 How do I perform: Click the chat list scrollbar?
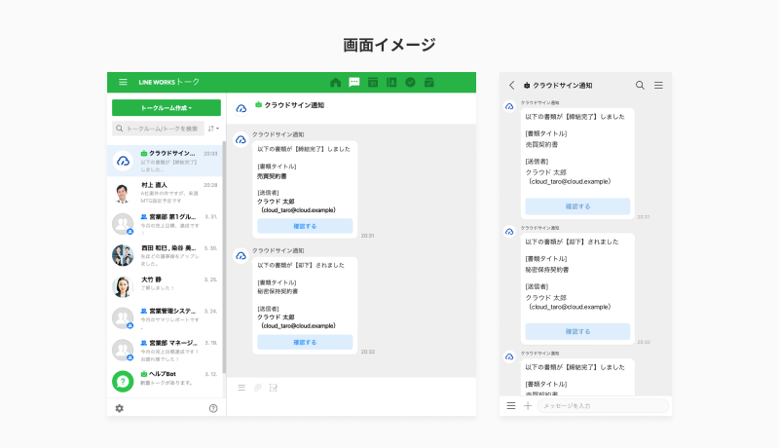pos(224,257)
